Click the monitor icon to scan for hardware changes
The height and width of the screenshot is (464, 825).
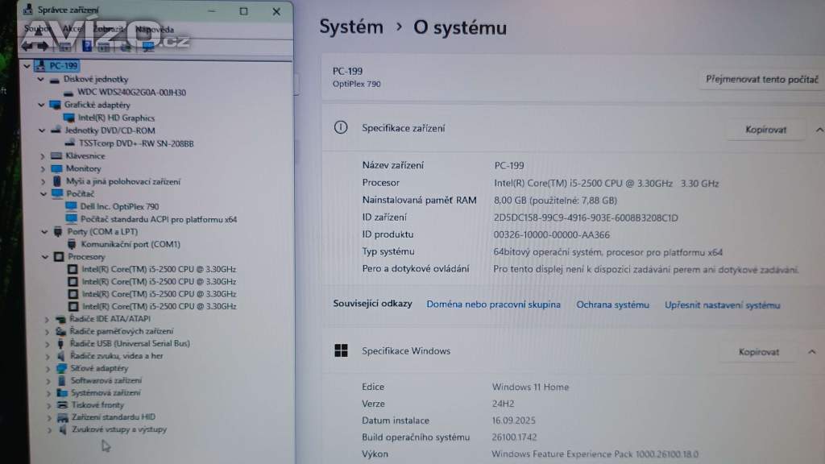(148, 47)
